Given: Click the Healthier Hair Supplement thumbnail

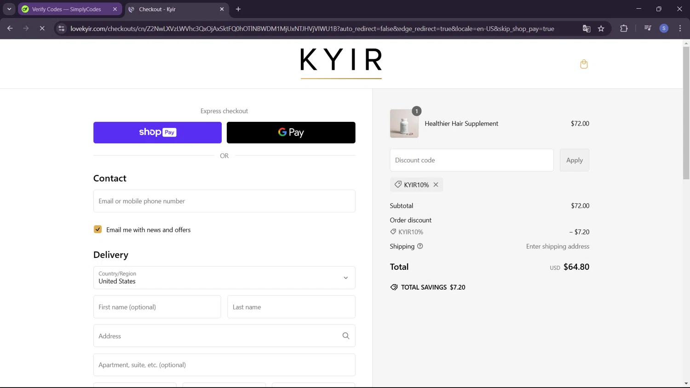Looking at the screenshot, I should 404,124.
